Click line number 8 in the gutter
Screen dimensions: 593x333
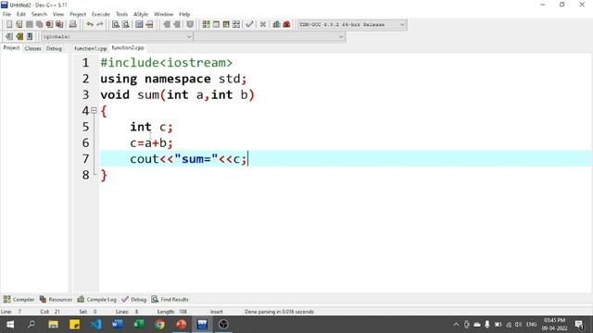[x=86, y=175]
